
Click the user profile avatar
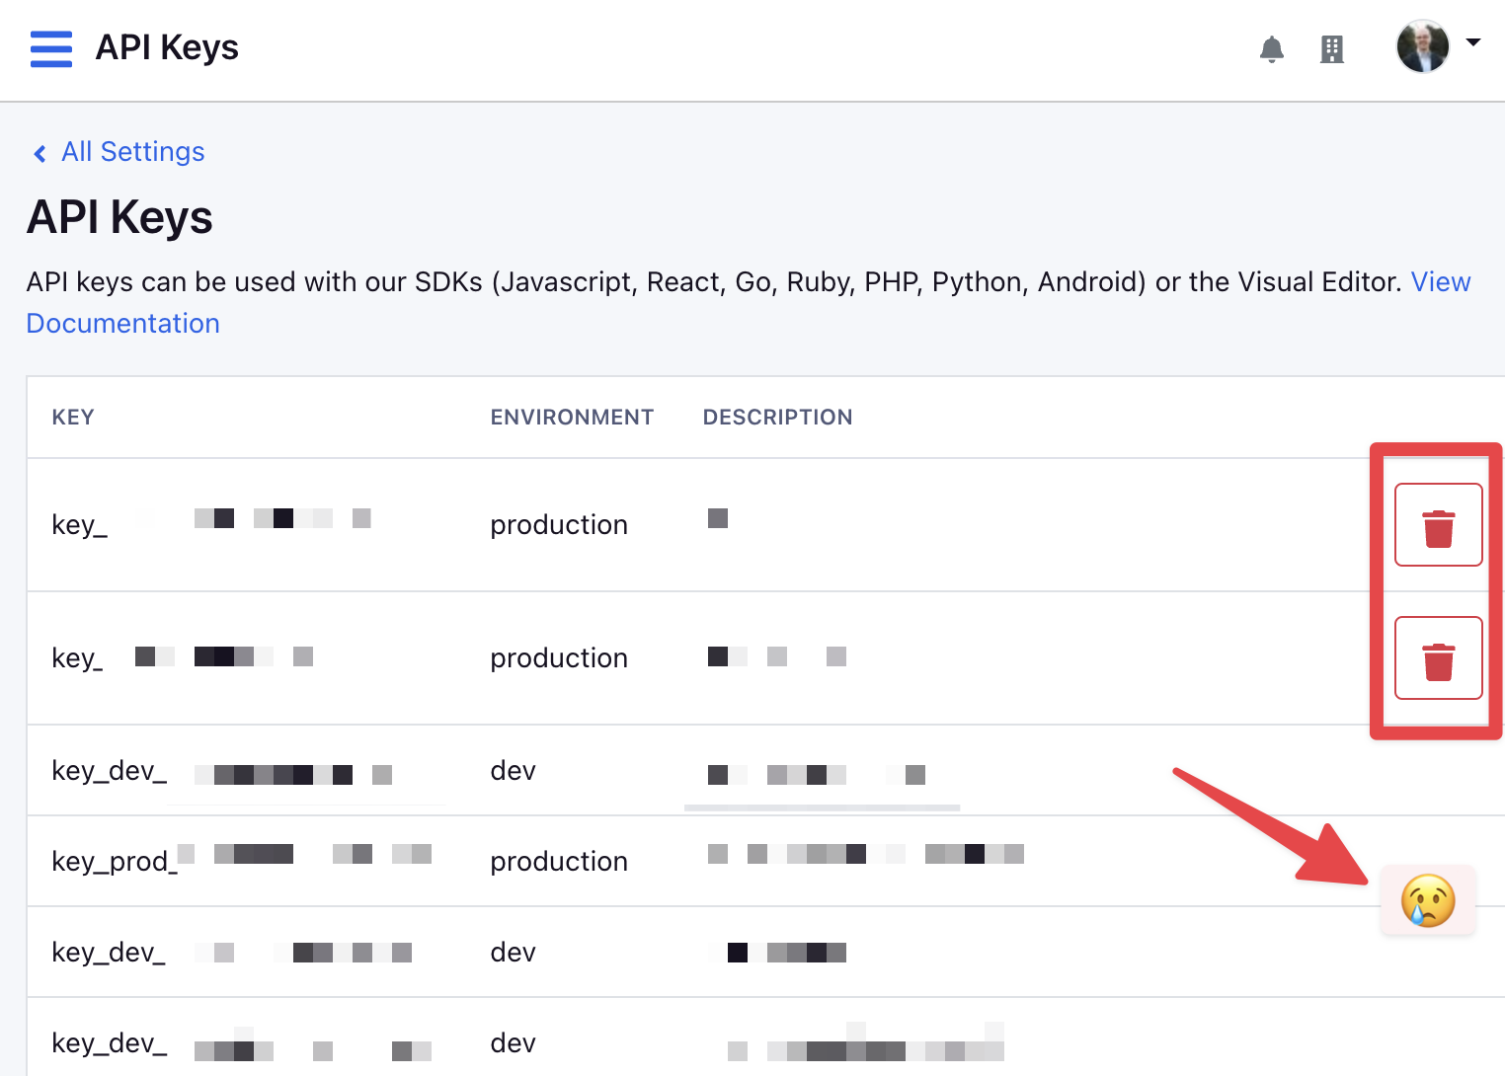pos(1422,46)
